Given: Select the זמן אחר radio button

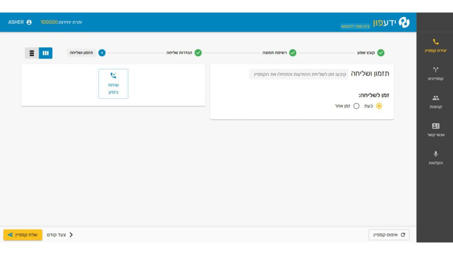Looking at the screenshot, I should pos(356,106).
